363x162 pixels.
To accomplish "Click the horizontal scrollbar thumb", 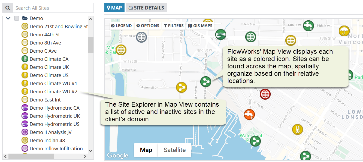I will tap(31, 156).
